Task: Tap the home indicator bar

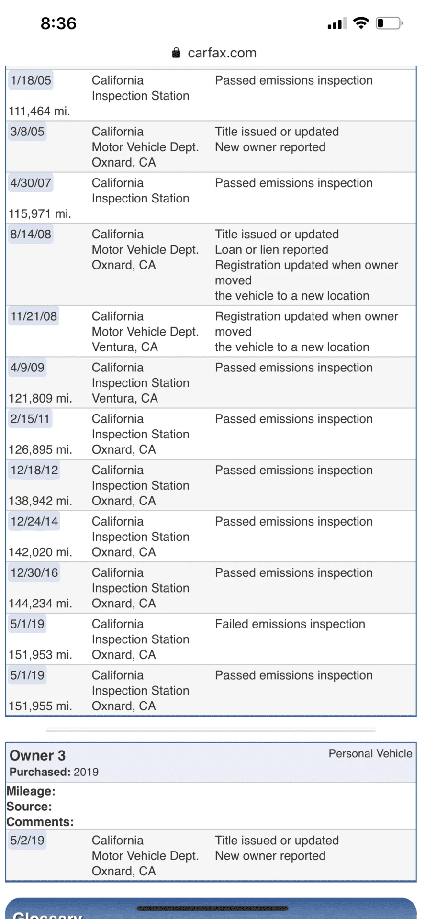Action: click(212, 908)
